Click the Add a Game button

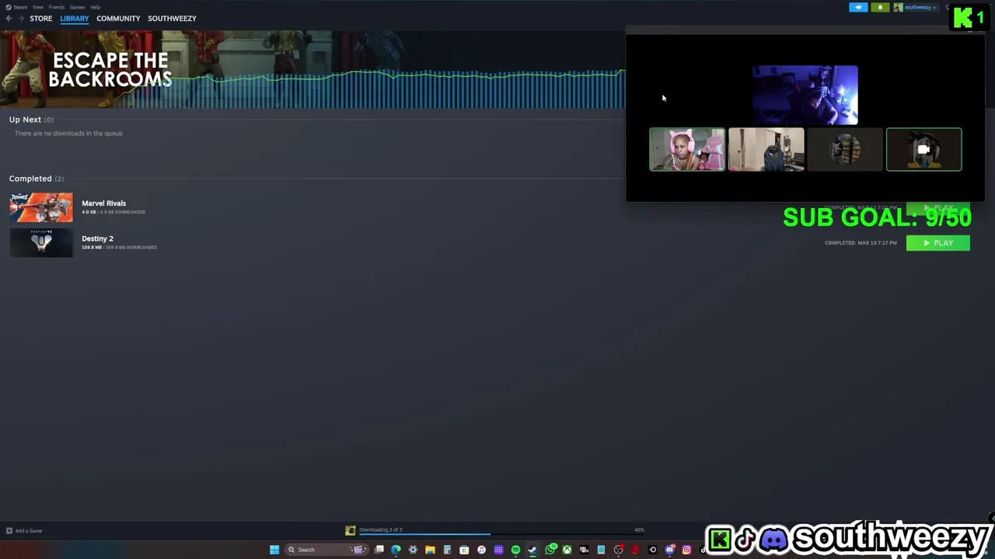point(24,531)
